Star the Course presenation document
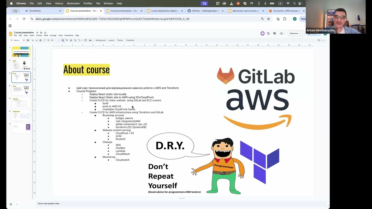This screenshot has width=372, height=209. point(37,33)
